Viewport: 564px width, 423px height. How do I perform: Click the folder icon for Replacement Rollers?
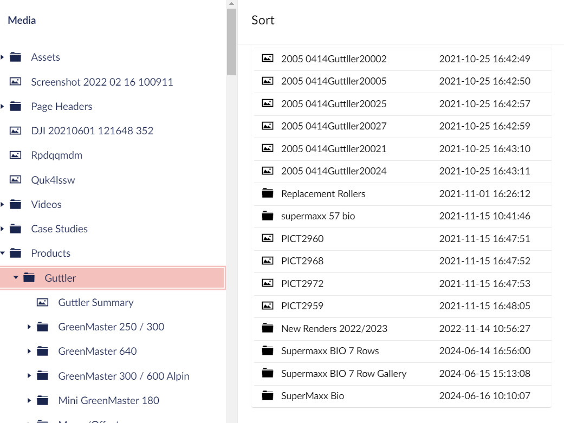point(267,193)
